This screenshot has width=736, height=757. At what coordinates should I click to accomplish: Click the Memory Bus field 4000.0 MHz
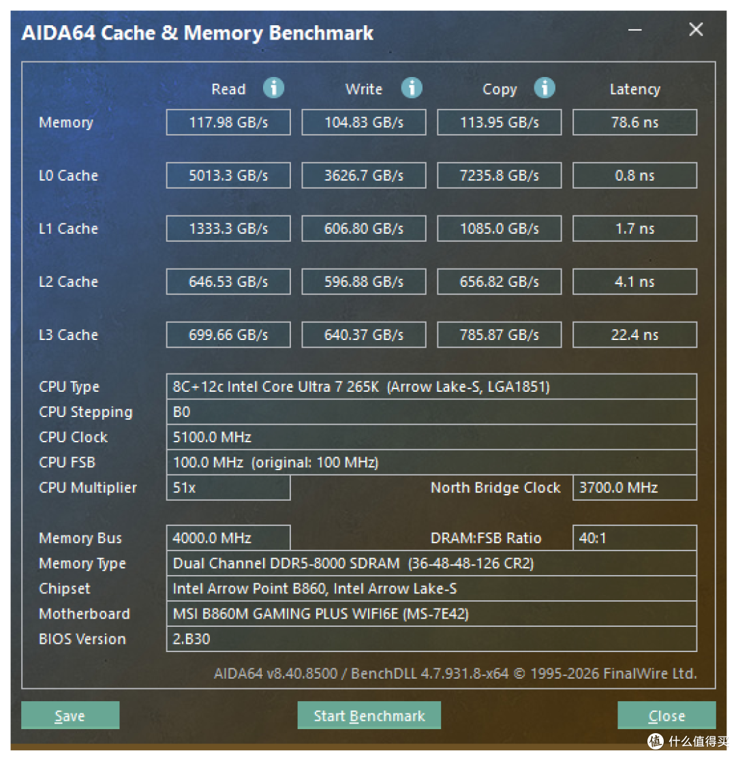pos(228,538)
